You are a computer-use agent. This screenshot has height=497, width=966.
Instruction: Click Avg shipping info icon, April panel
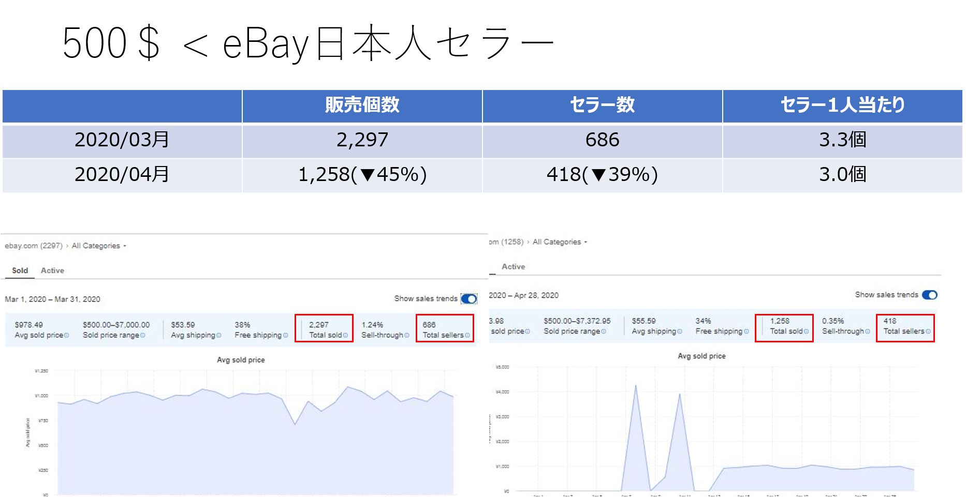(680, 331)
